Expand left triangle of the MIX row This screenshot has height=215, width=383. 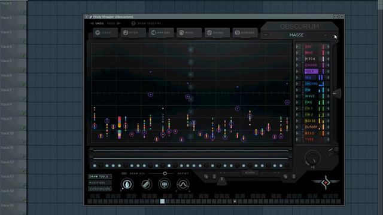click(x=297, y=78)
